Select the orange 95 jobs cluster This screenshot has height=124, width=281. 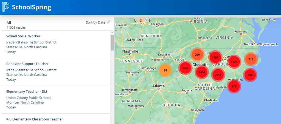(x=165, y=70)
